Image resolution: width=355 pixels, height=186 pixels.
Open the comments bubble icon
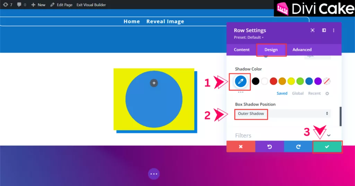[x=19, y=4]
